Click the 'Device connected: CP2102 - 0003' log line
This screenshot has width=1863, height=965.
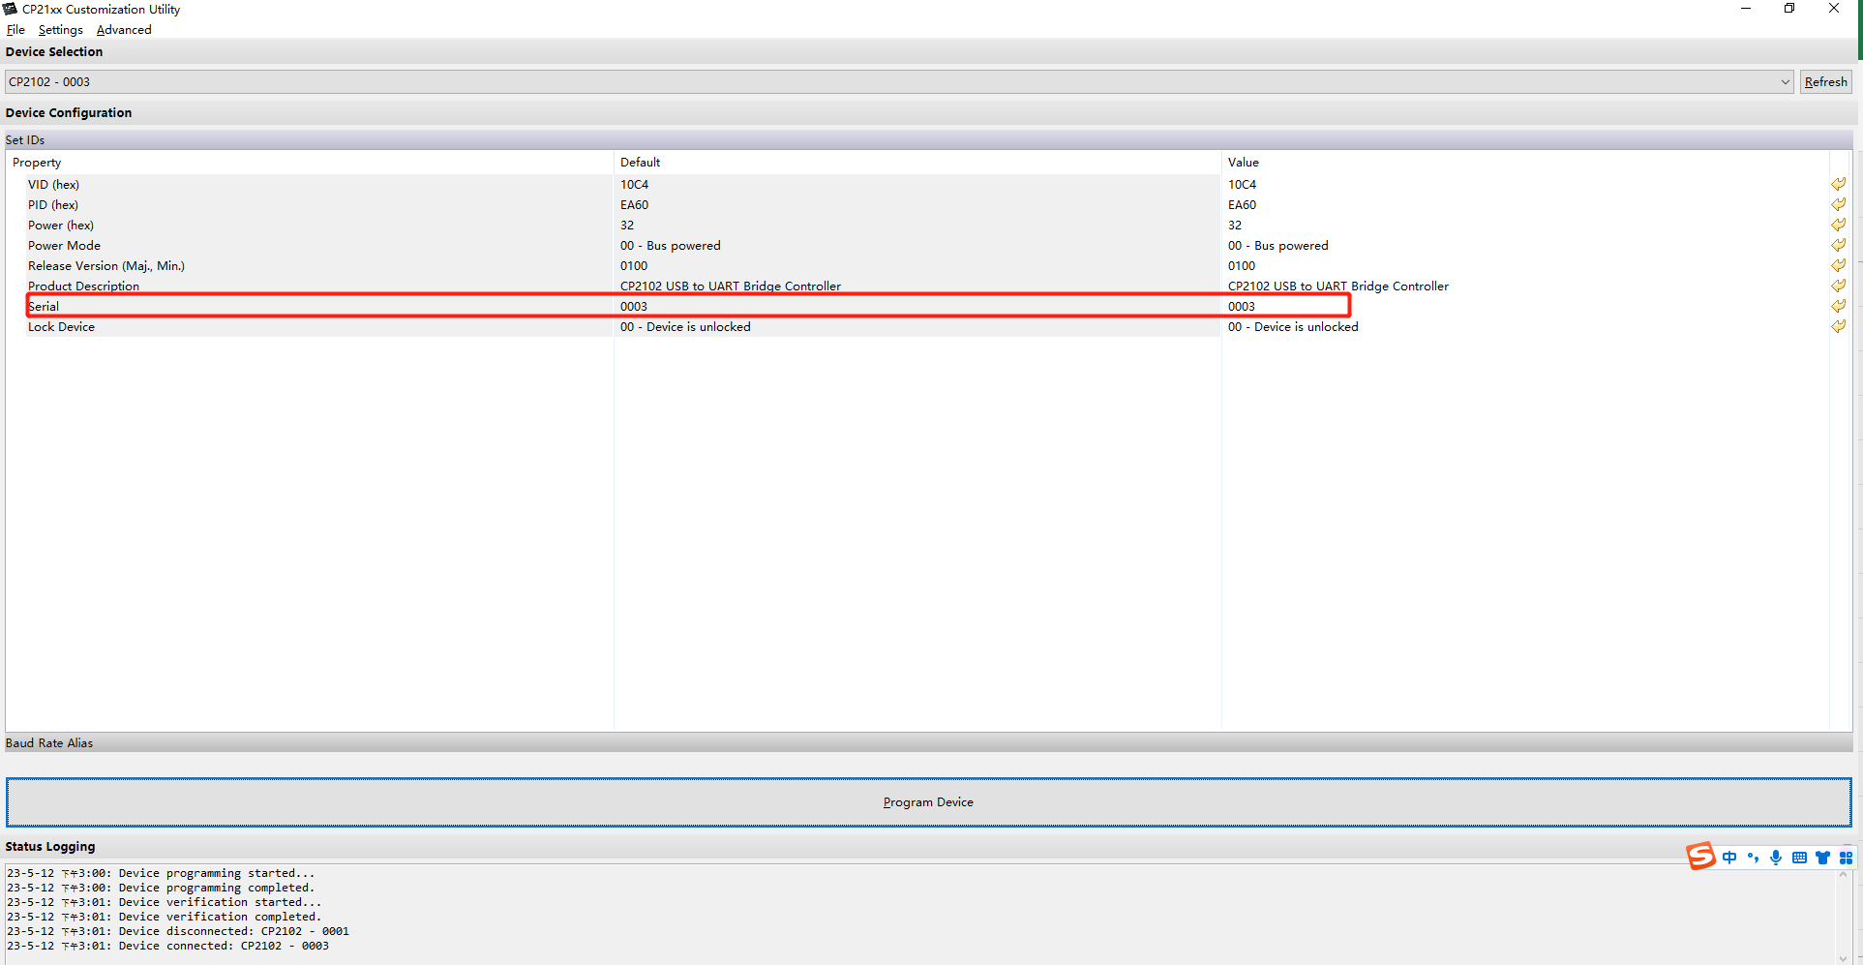pos(167,946)
